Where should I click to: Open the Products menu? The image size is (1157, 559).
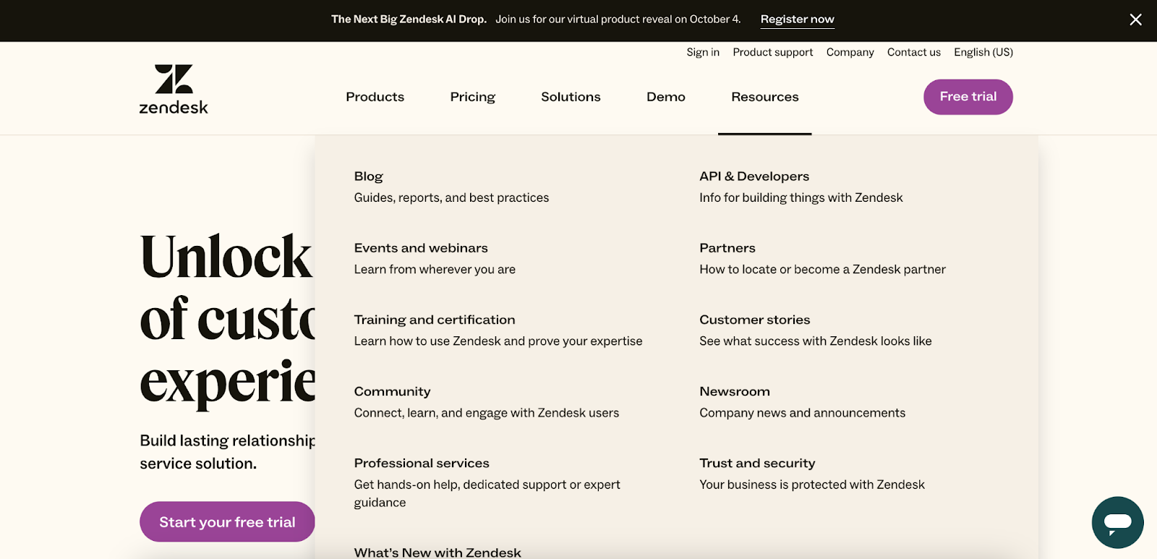[x=375, y=97]
